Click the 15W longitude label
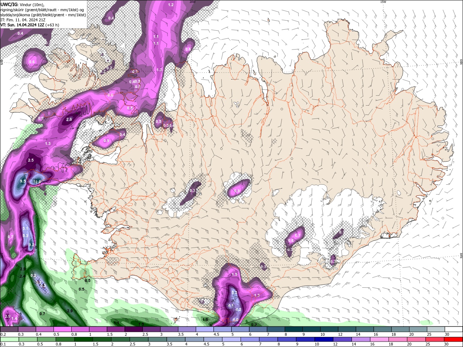463x347 pixels. coord(383,2)
